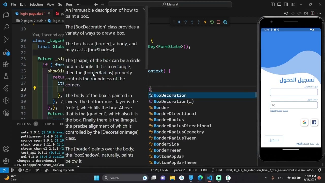Toggle the primary side bar layout
Screen dimensions: 325x183
click(x=272, y=4)
